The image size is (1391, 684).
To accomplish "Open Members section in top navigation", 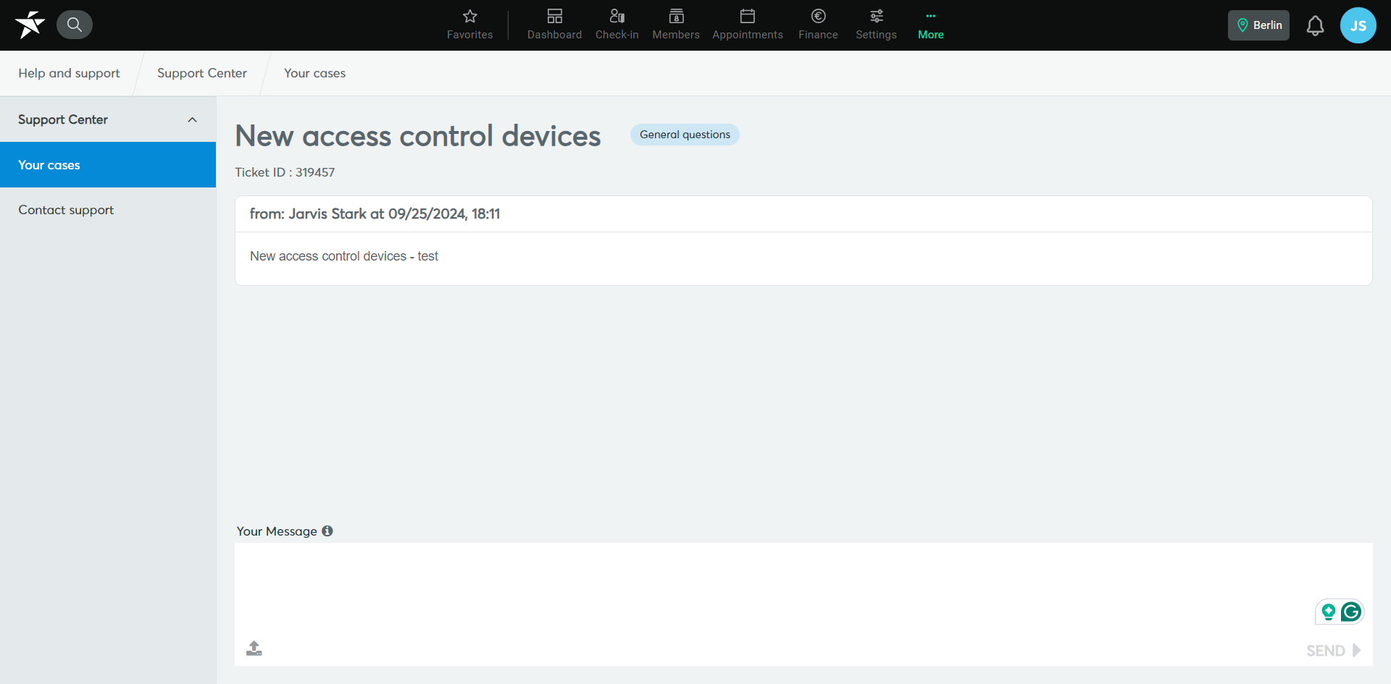I will pos(676,25).
